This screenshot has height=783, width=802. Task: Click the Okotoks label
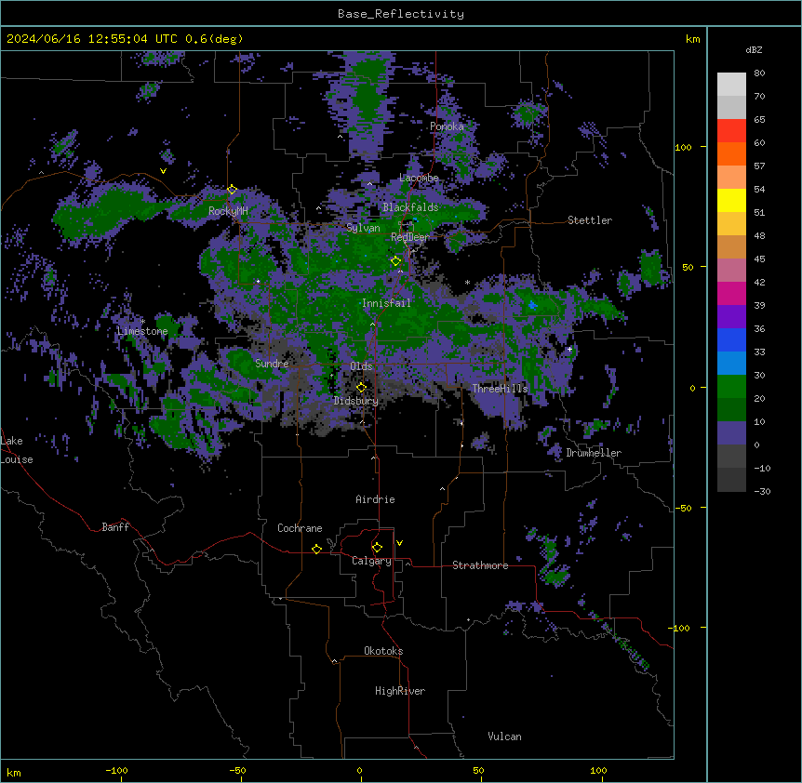click(x=383, y=651)
